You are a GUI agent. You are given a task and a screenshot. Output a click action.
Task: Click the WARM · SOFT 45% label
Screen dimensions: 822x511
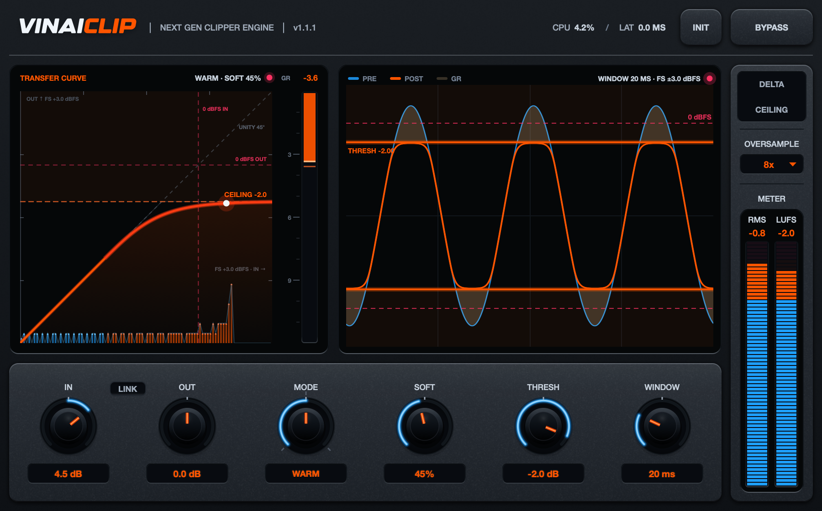click(228, 78)
